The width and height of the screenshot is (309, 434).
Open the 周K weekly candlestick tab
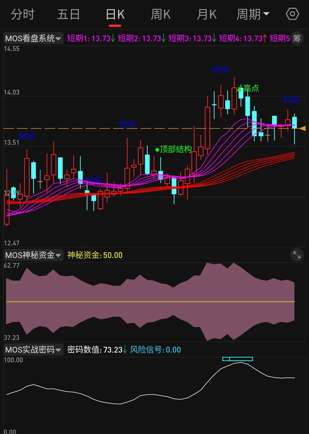point(161,14)
